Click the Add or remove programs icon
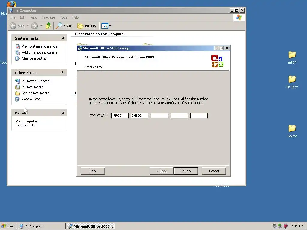 pyautogui.click(x=18, y=53)
